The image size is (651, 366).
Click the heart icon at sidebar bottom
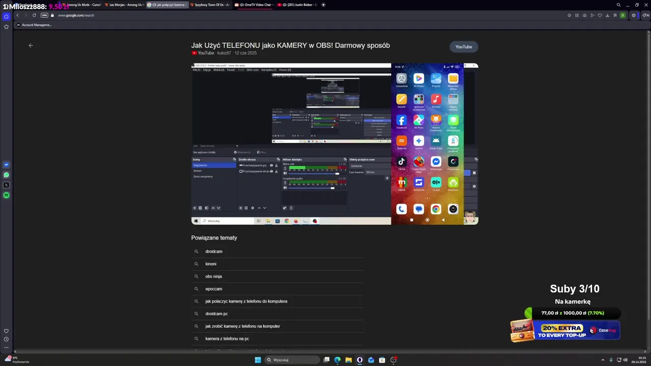[x=6, y=331]
